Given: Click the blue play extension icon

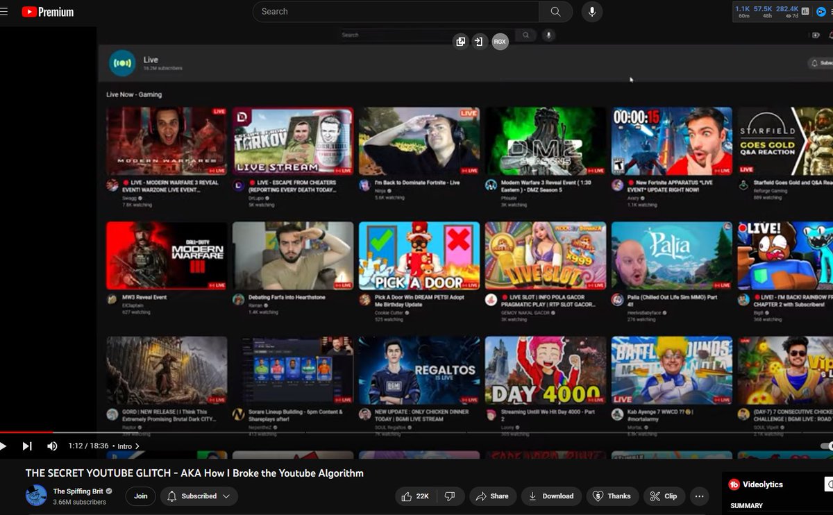Looking at the screenshot, I should [x=821, y=11].
